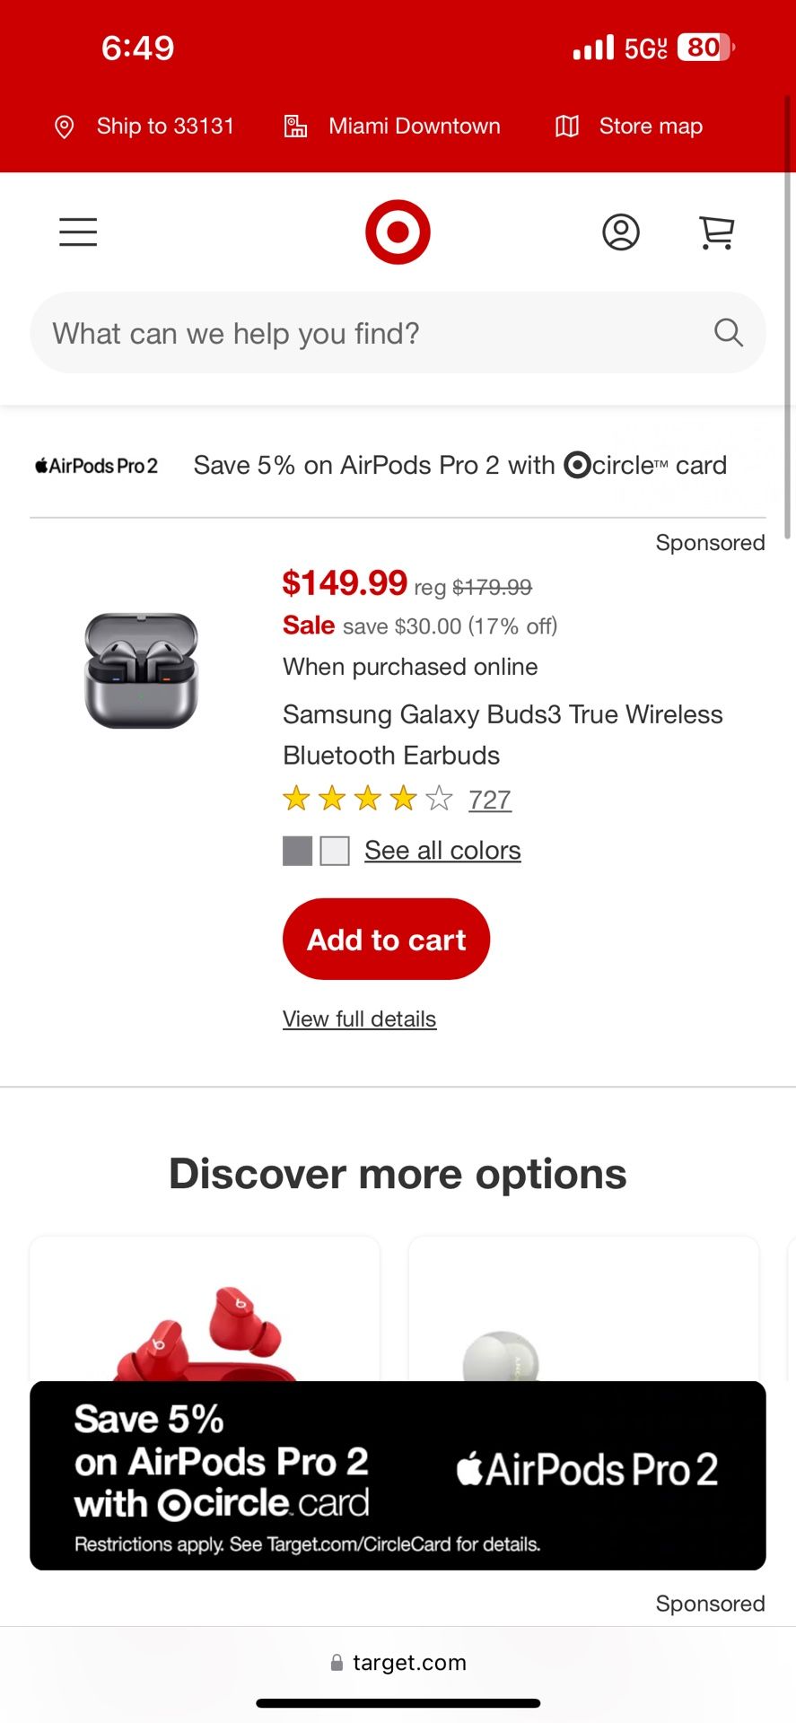Screen dimensions: 796x1723
Task: Open the shopping cart
Action: click(716, 232)
